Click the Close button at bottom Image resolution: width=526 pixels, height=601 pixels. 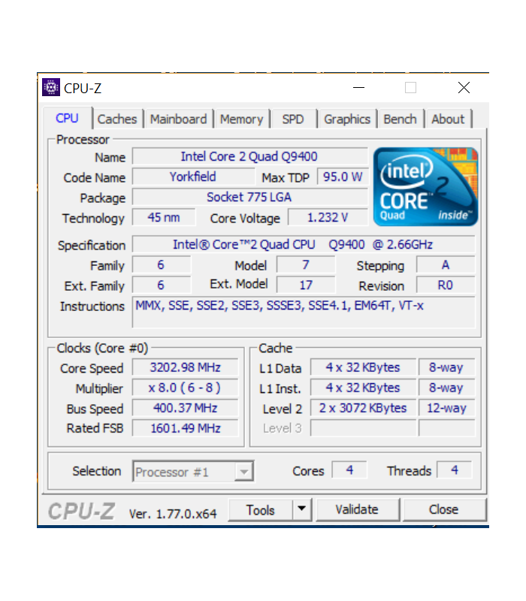tap(443, 509)
